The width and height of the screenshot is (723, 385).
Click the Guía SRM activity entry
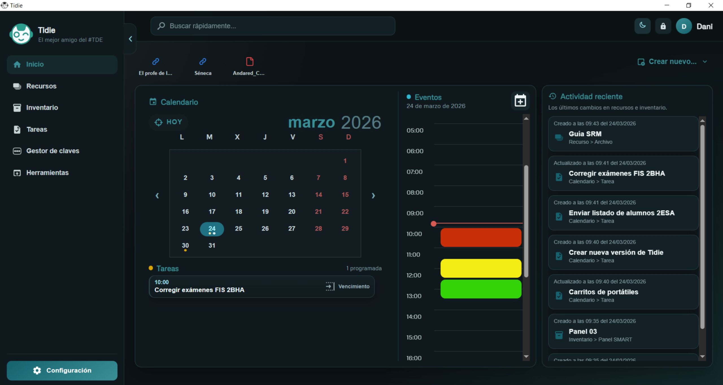click(x=623, y=134)
